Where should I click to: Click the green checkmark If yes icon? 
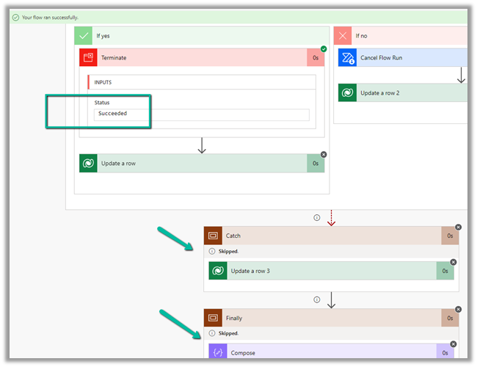coord(84,36)
